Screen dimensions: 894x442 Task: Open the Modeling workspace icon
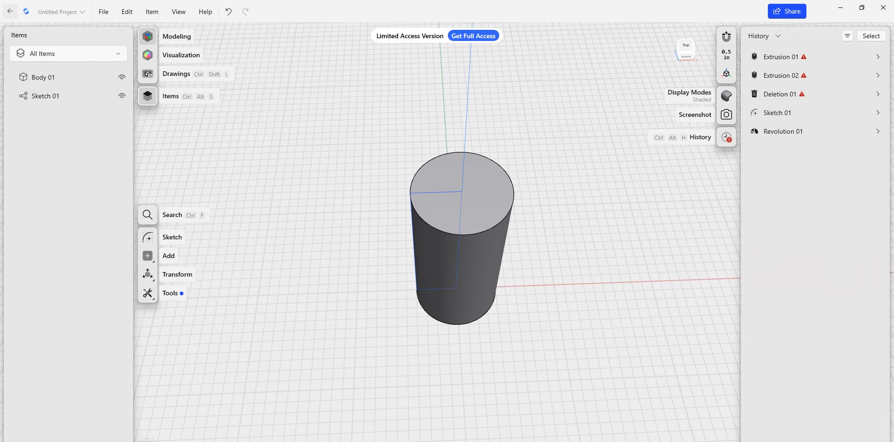(x=148, y=36)
